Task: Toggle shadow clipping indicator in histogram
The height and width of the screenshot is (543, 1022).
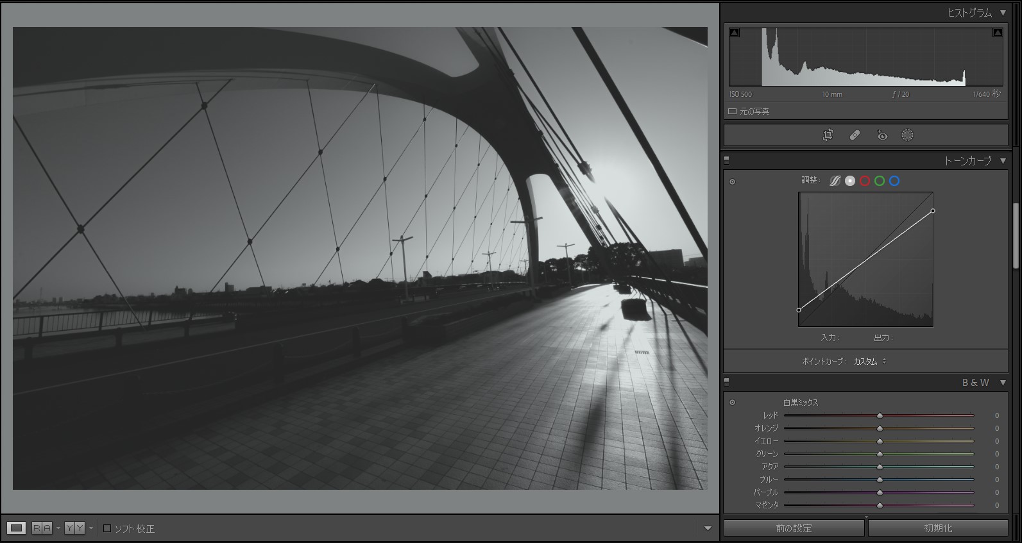Action: coord(735,33)
